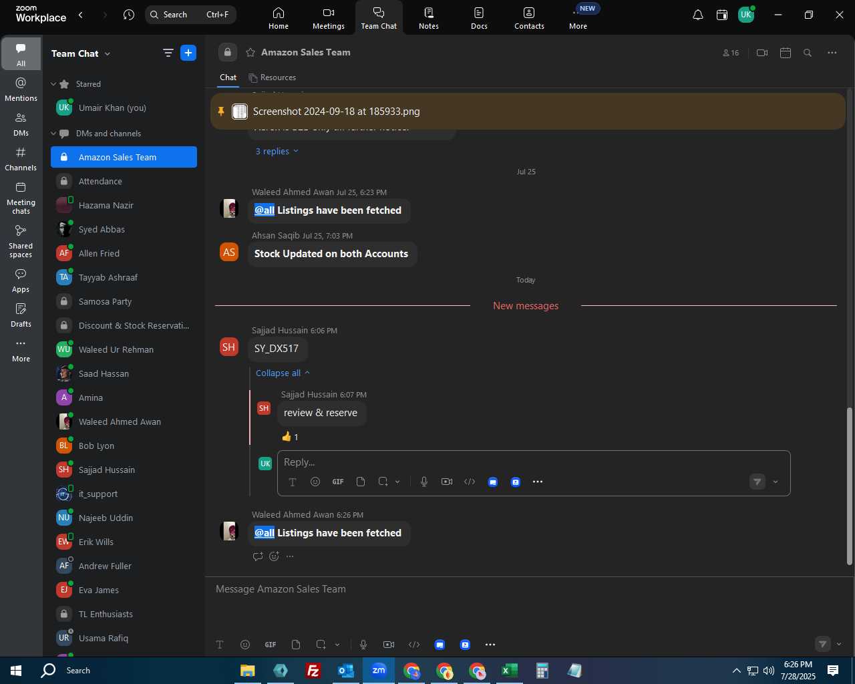Open the it_support chat

point(124,494)
